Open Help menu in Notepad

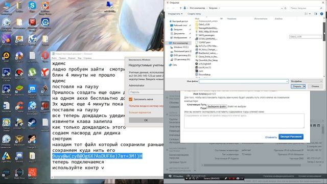[x=87, y=58]
